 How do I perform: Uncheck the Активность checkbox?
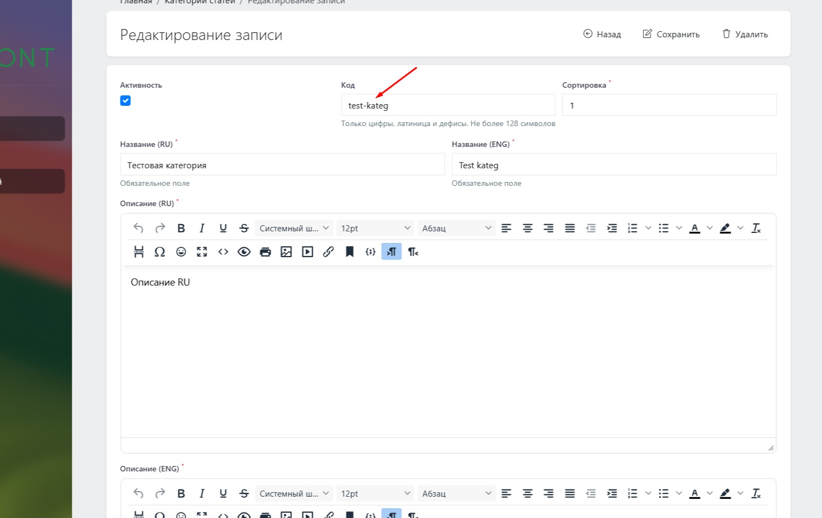pyautogui.click(x=125, y=101)
